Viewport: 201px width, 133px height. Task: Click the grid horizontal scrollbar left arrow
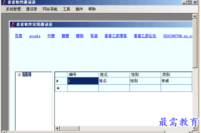click(57, 128)
